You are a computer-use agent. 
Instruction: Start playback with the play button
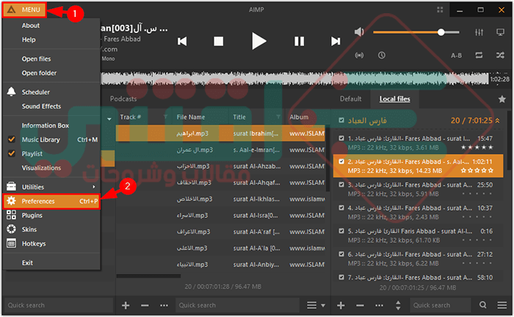click(258, 41)
